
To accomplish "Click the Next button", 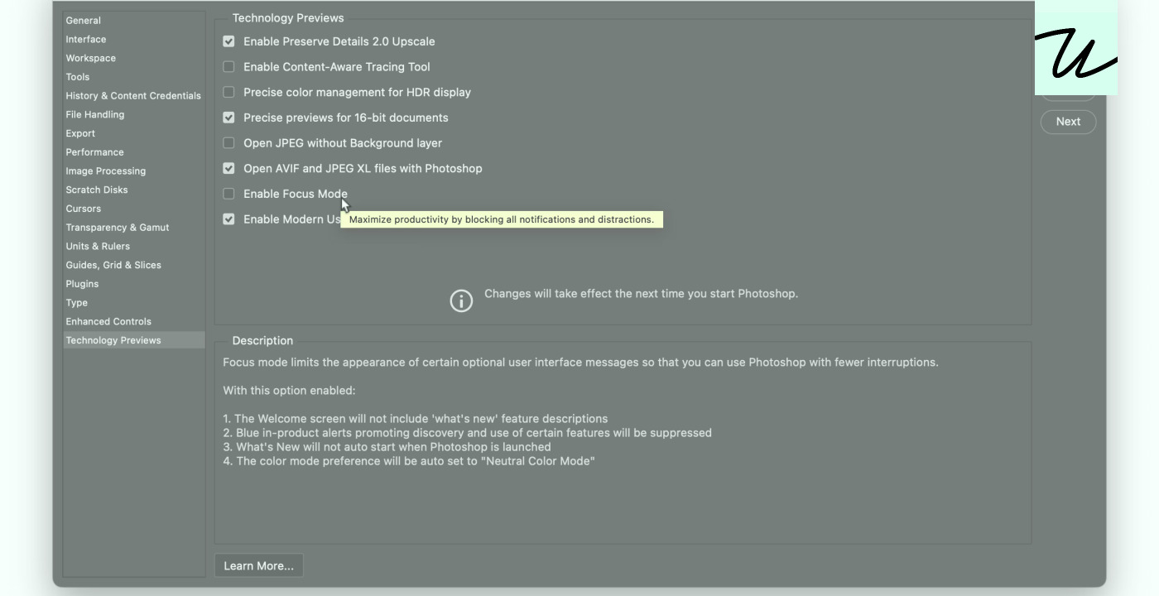I will coord(1068,122).
